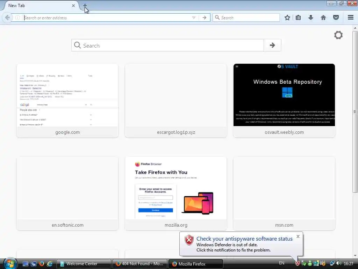Viewport: 358px width, 269px height.
Task: Click the page vertical scrollbar thumb
Action: click(x=355, y=112)
